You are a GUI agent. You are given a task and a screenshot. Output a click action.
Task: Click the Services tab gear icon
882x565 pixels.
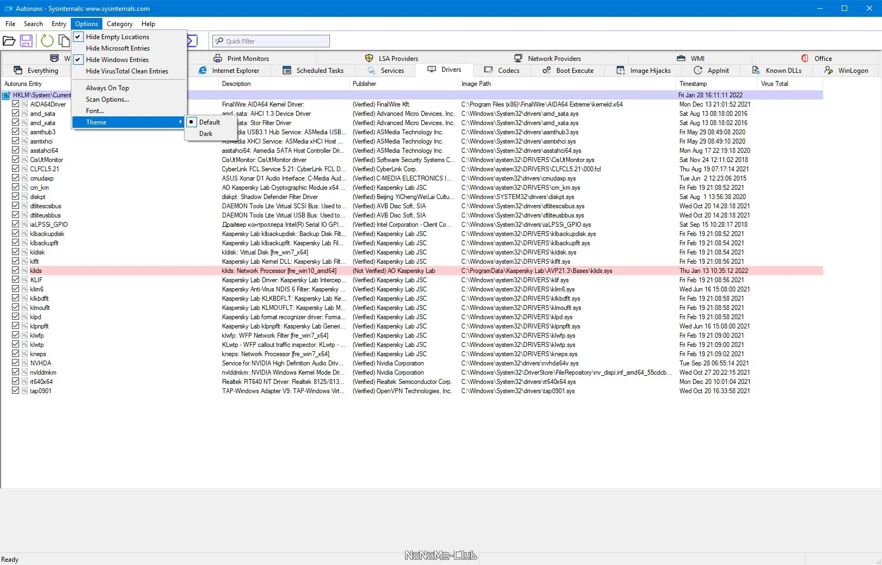point(371,70)
